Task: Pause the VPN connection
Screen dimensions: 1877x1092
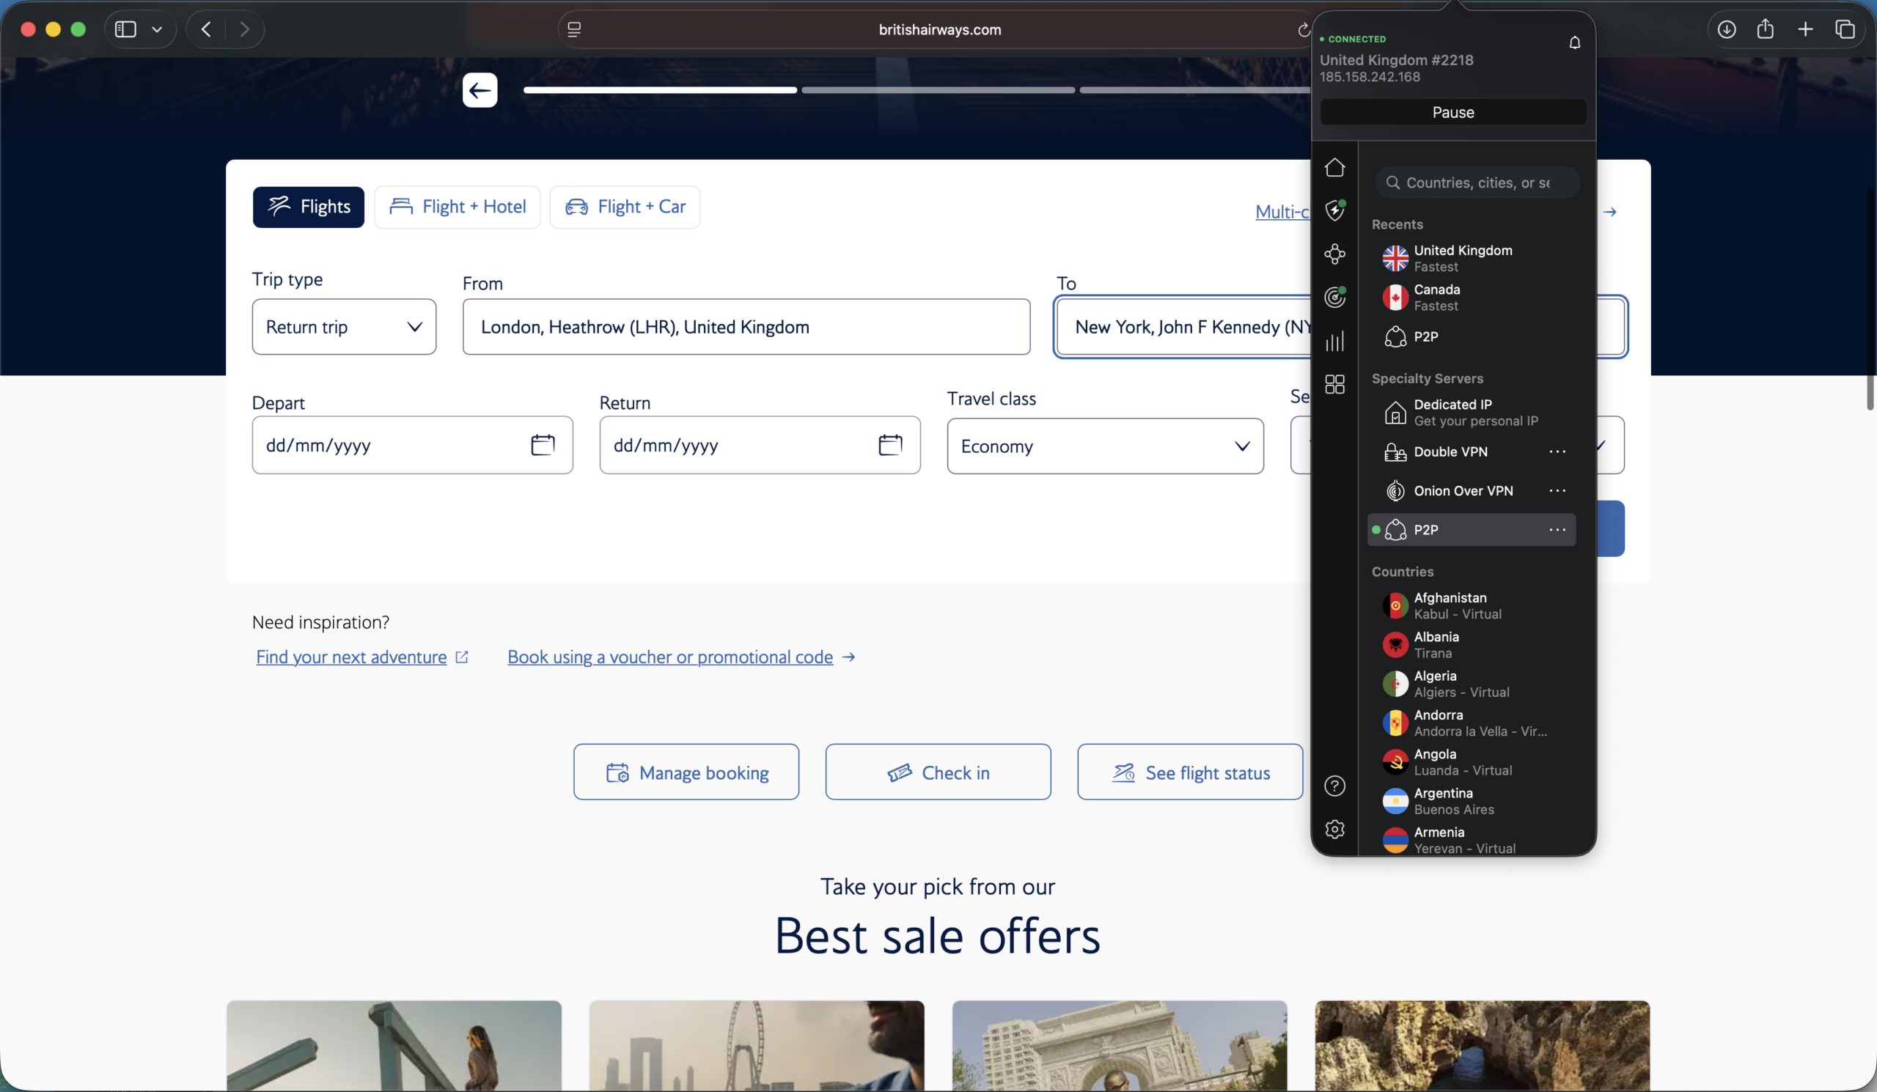Action: 1453,112
